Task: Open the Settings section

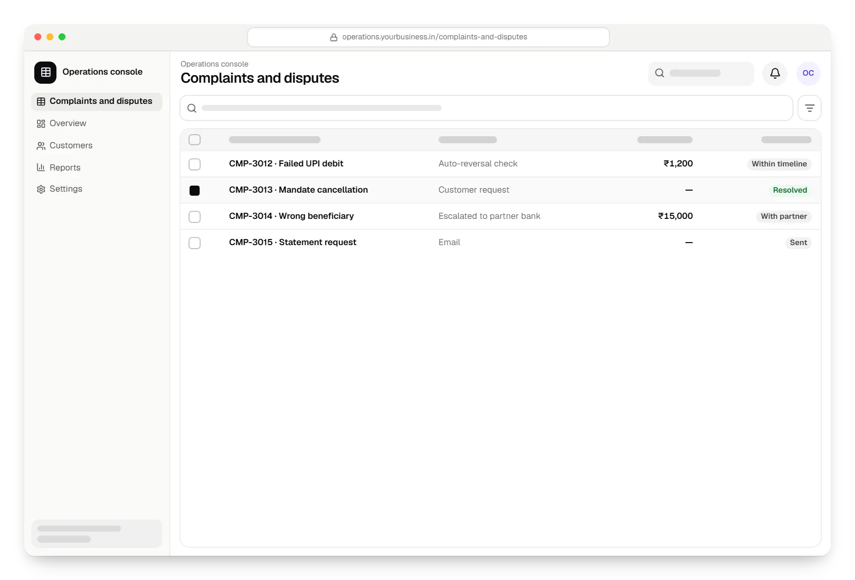Action: tap(97, 189)
